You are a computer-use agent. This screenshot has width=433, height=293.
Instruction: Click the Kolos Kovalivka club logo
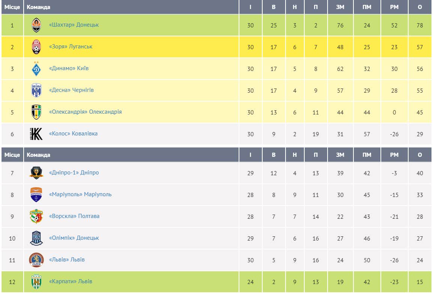36,134
